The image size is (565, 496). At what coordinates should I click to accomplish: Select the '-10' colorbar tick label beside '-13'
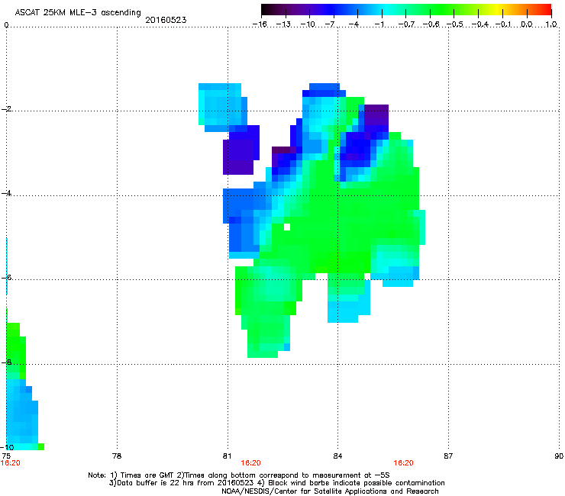(x=308, y=24)
